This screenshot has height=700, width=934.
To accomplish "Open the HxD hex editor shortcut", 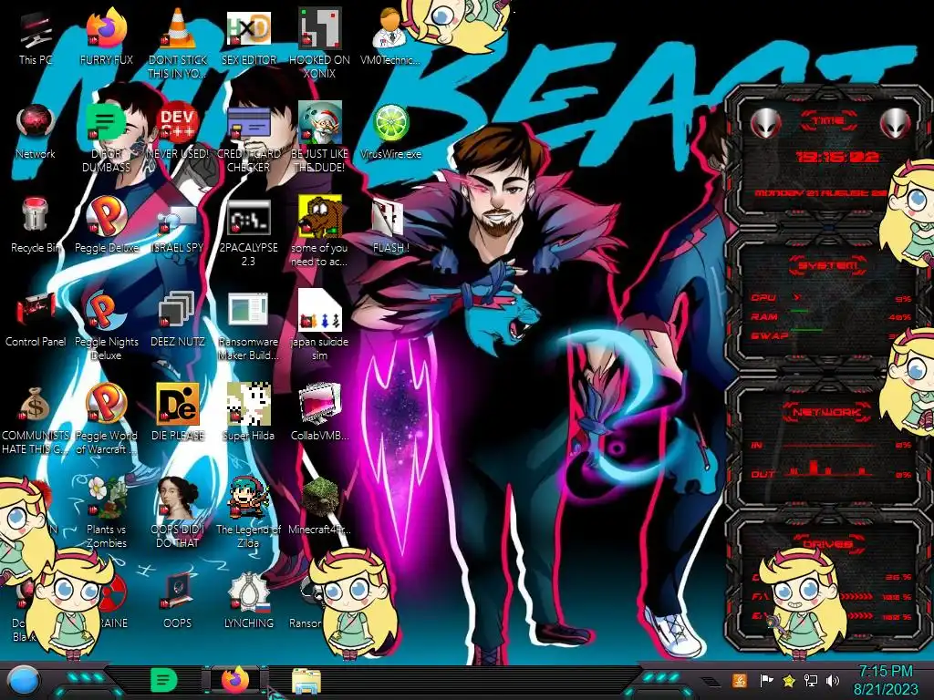I will [x=248, y=38].
